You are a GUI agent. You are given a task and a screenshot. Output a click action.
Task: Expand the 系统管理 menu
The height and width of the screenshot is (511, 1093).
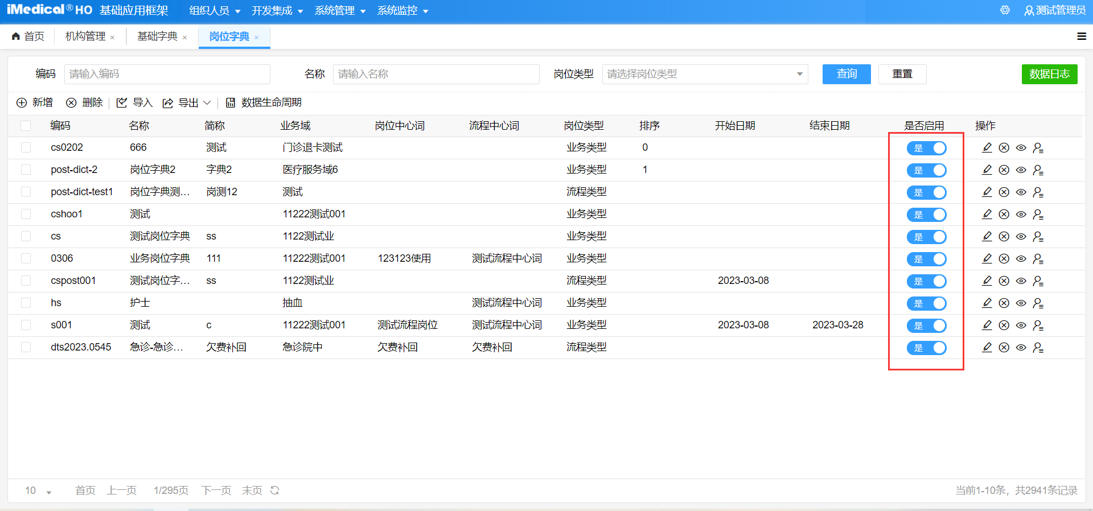pyautogui.click(x=340, y=11)
